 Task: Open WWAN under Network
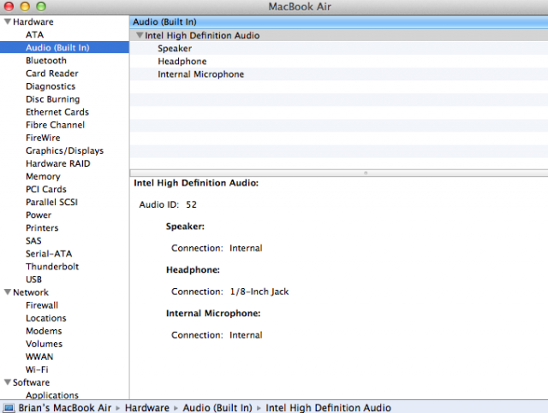point(39,357)
